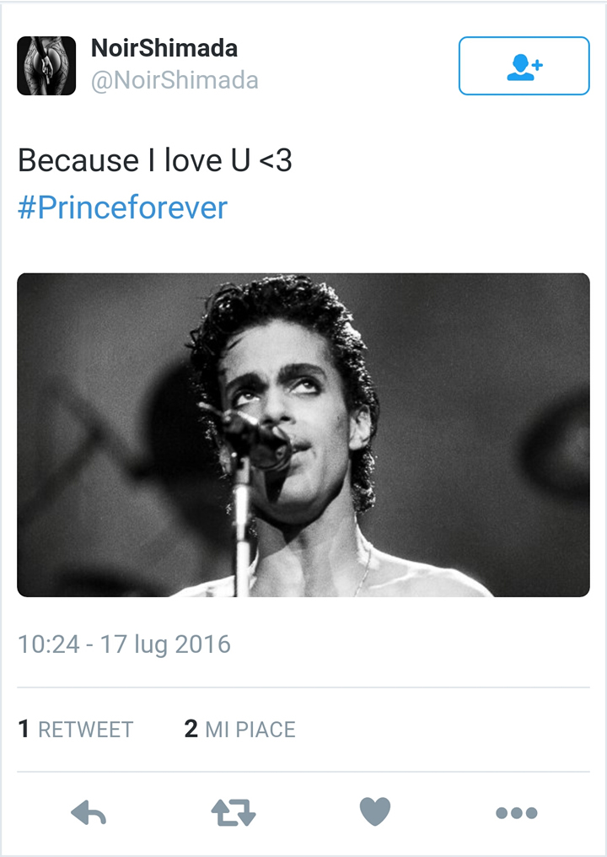Reply to the tweet with the arrow icon

(x=87, y=813)
